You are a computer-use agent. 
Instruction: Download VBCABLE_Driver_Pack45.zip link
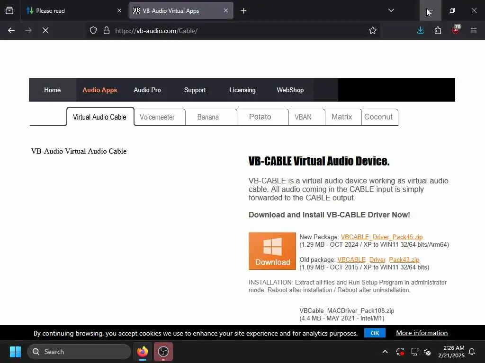pos(382,237)
